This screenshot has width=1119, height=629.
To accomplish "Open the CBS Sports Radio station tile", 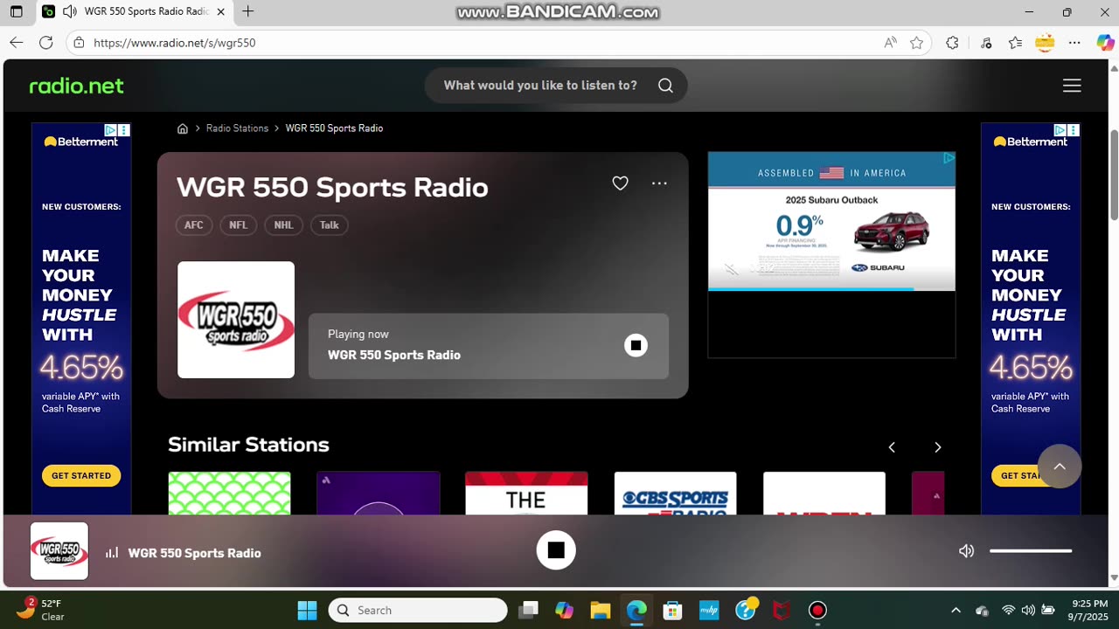I will pyautogui.click(x=675, y=494).
